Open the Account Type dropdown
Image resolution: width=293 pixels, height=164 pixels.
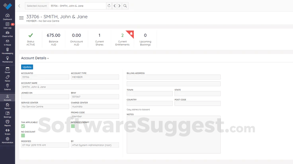tap(95, 77)
